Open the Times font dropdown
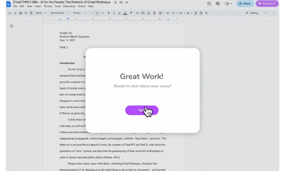This screenshot has width=285, height=171. click(80, 13)
